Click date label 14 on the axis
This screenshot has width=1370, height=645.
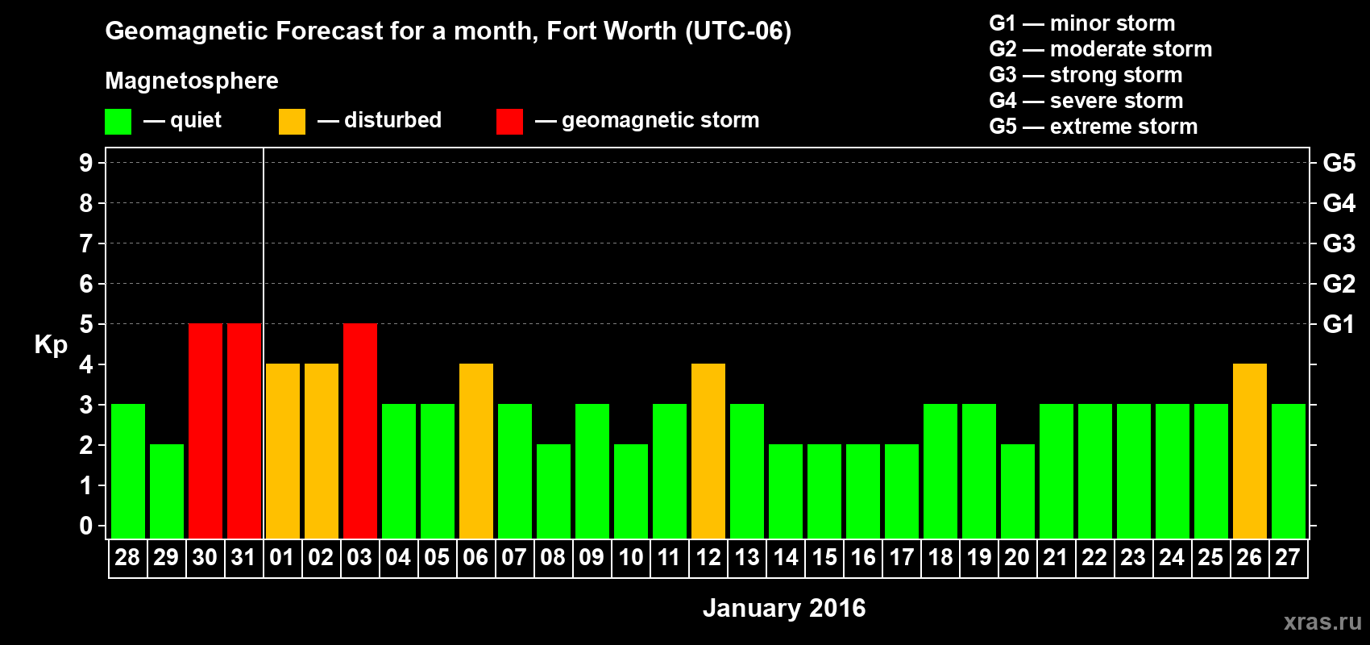[786, 558]
